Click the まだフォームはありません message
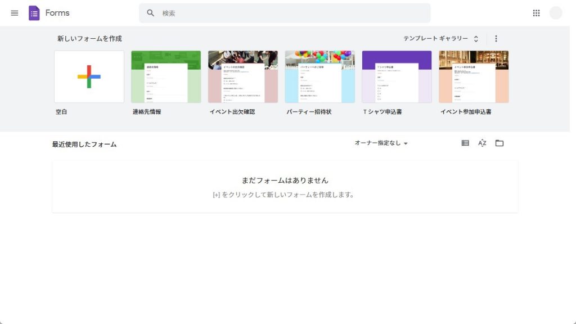576x324 pixels. click(285, 181)
